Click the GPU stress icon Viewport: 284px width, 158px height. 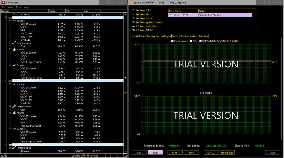tap(133, 30)
